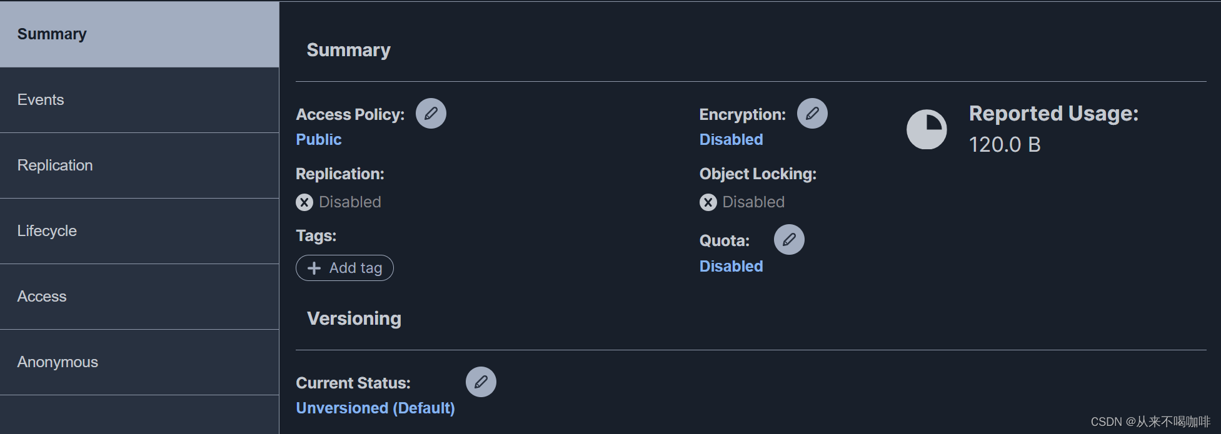Click the Object Locking disabled X icon
This screenshot has height=434, width=1221.
point(708,202)
